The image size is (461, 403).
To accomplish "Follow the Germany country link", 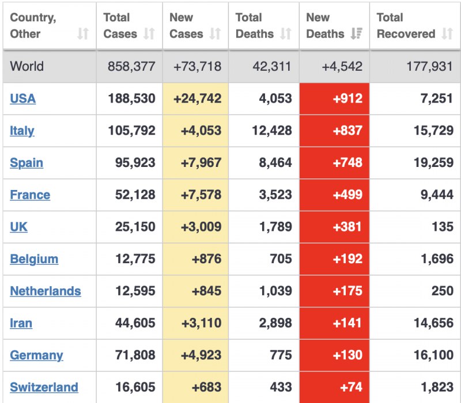I will pos(36,355).
